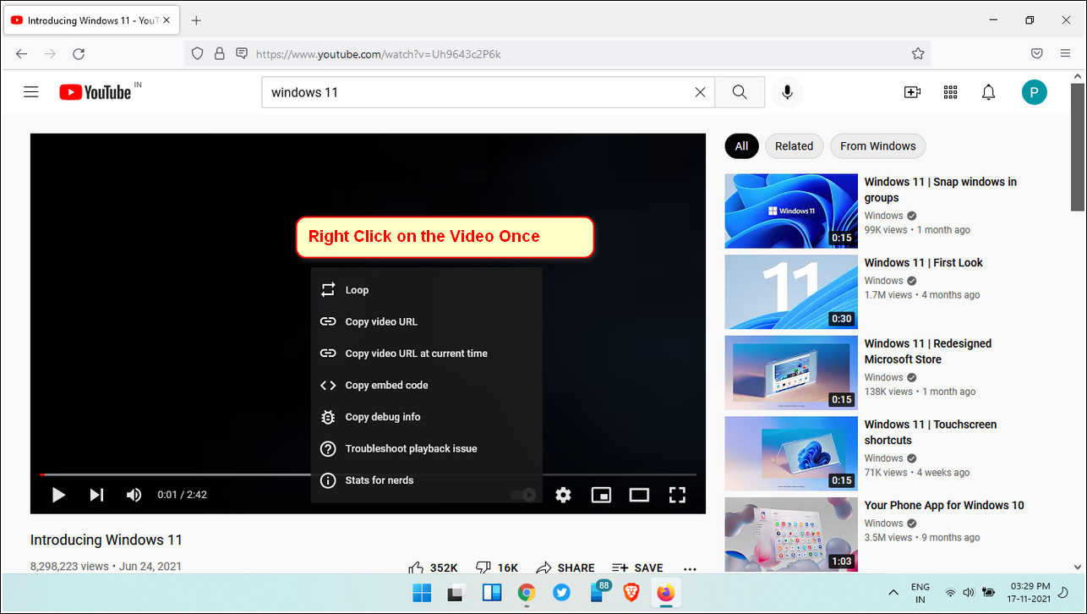Screen dimensions: 1087x614
Task: Open Chrome from the taskbar
Action: [527, 593]
